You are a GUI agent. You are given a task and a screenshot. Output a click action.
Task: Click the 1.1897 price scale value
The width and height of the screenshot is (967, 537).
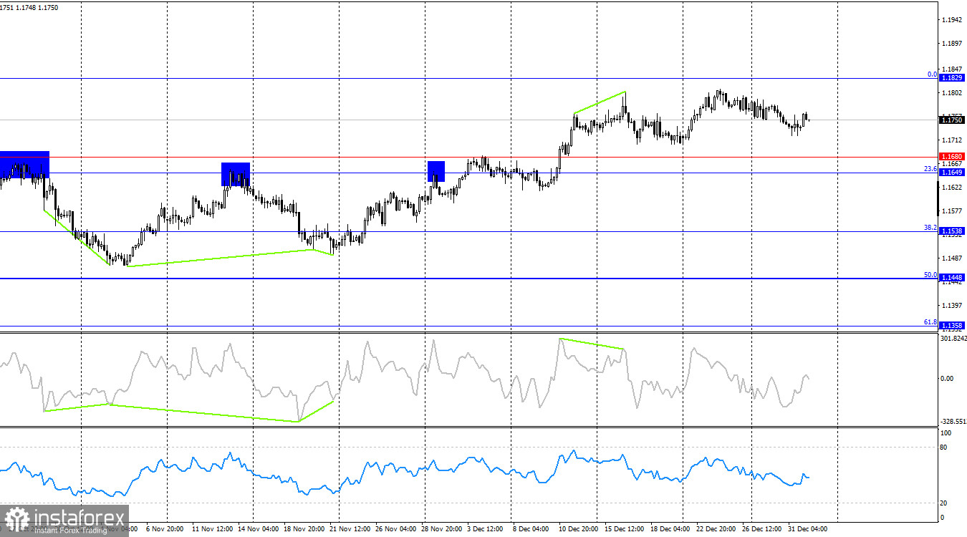point(953,44)
